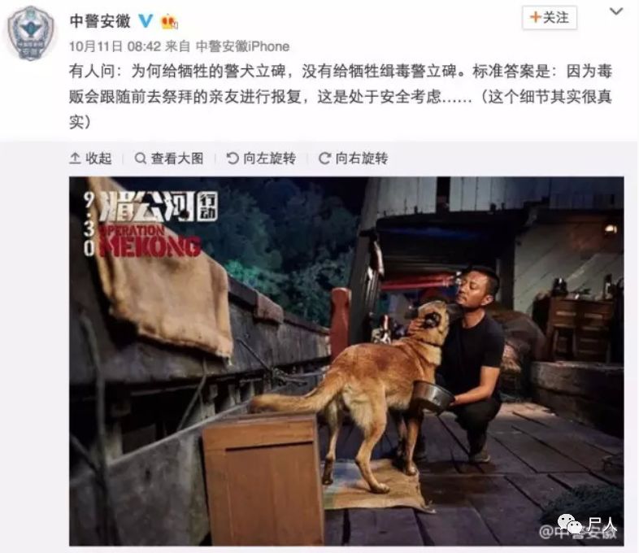This screenshot has height=553, width=639.
Task: Click the post text paragraph about 警犬立碑
Action: pyautogui.click(x=341, y=97)
